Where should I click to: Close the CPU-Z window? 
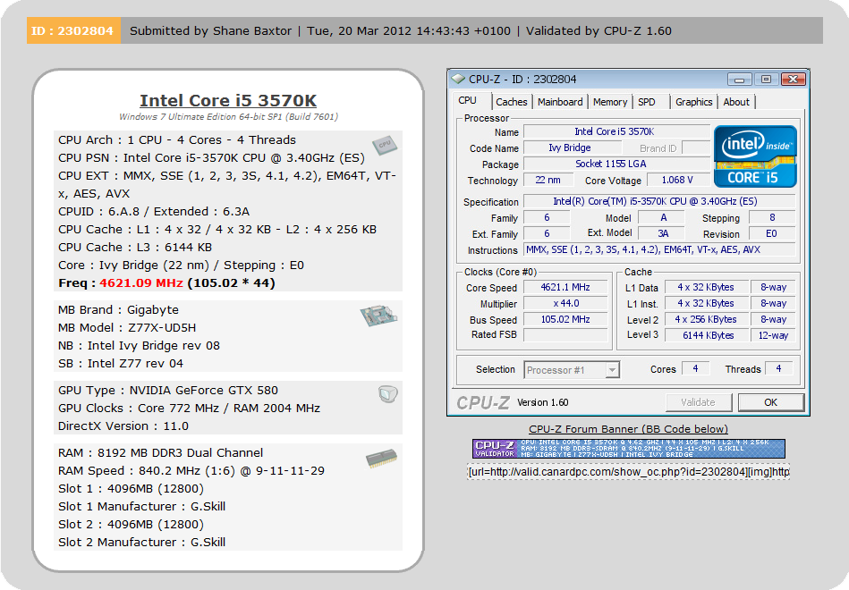794,80
